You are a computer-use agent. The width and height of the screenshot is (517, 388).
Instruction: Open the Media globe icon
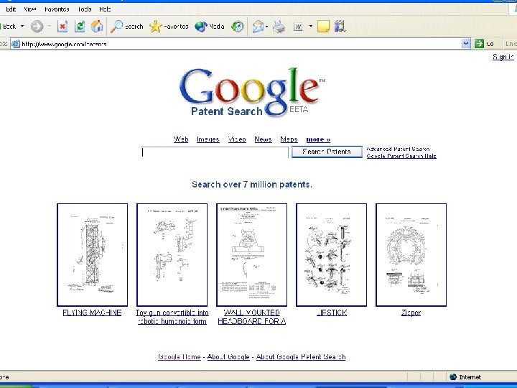[x=210, y=27]
